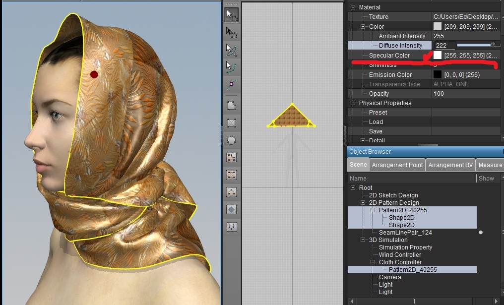Select the diamond dart tool
504x305 pixels.
point(232,210)
